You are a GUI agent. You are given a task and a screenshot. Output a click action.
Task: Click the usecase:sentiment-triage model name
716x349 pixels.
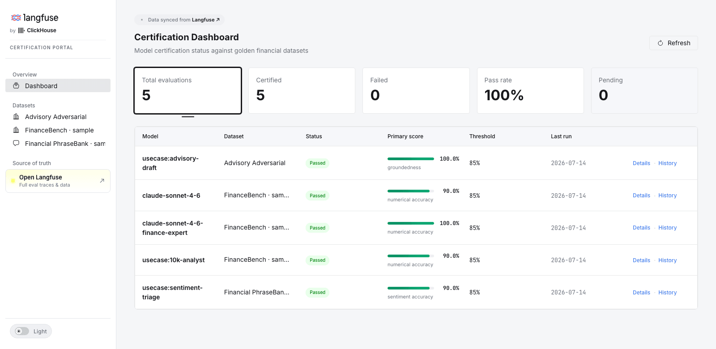click(172, 293)
